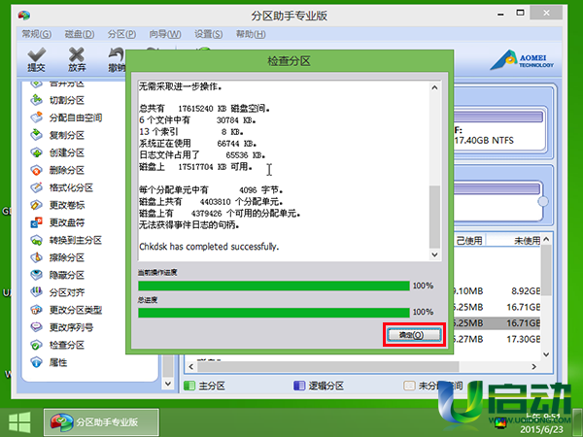Select the row showing 8.92GB unused

tap(497, 291)
